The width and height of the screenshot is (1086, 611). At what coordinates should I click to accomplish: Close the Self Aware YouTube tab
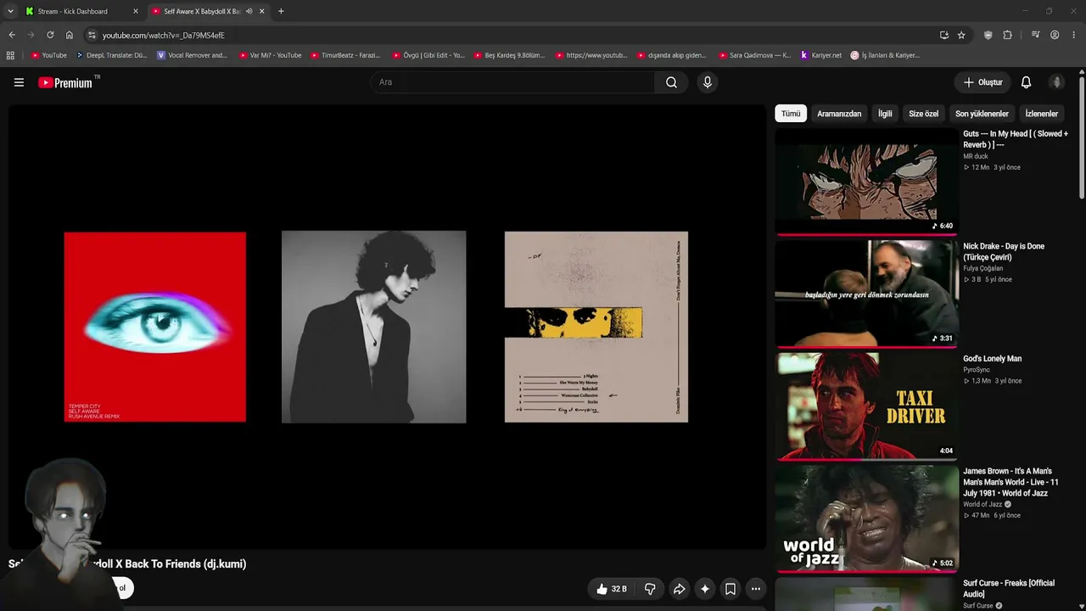(262, 11)
